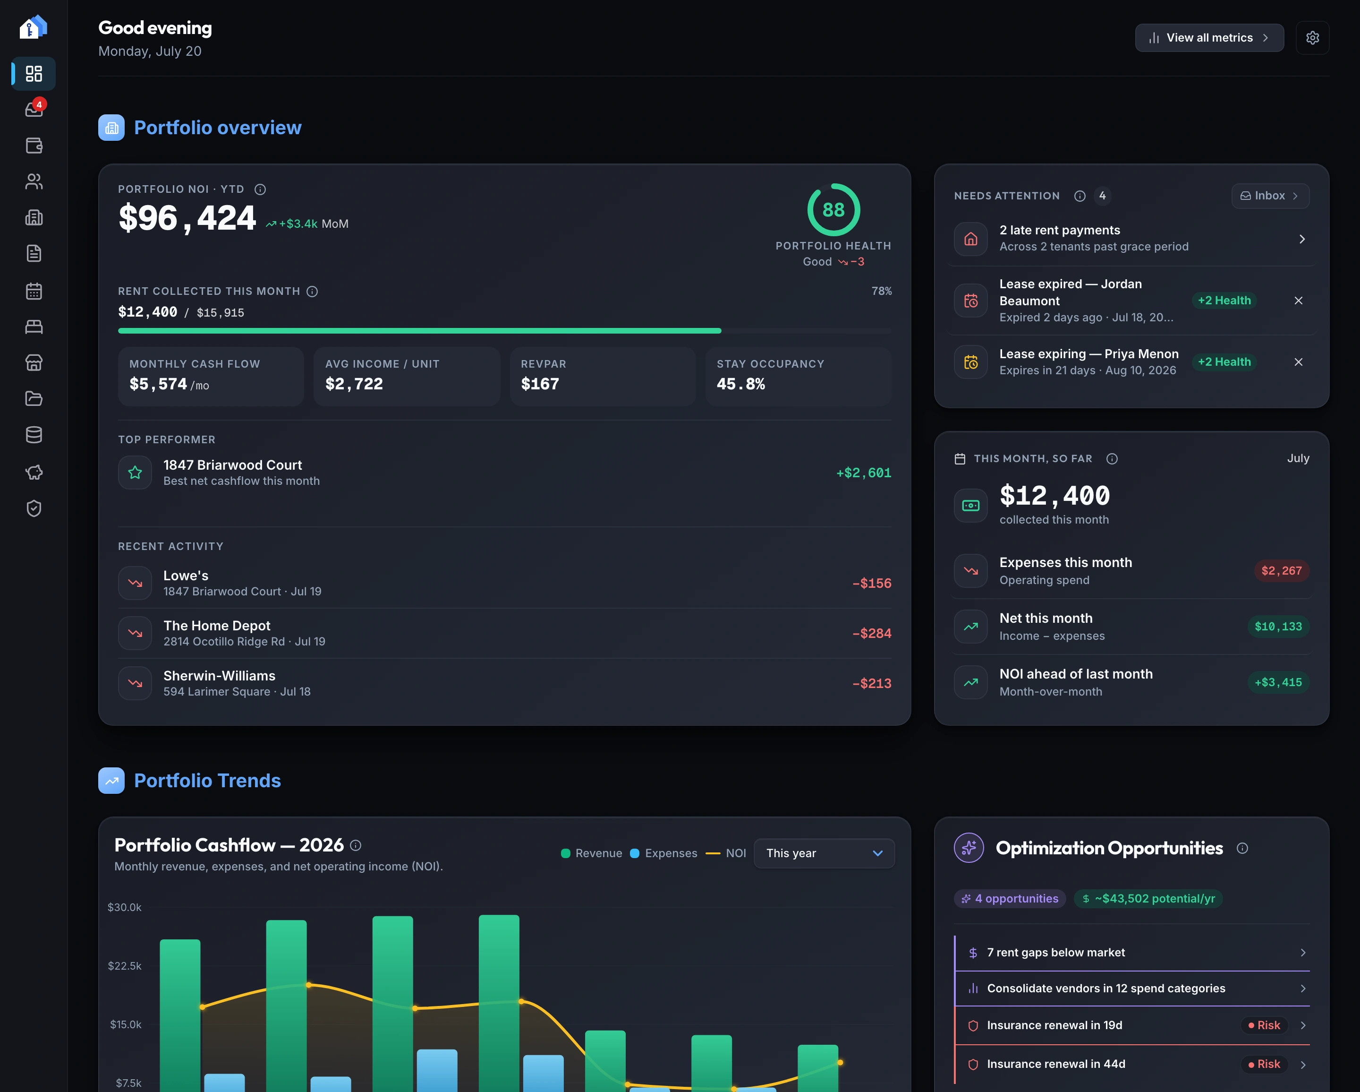Open the Lowe's transaction row
The image size is (1360, 1092).
(x=505, y=583)
